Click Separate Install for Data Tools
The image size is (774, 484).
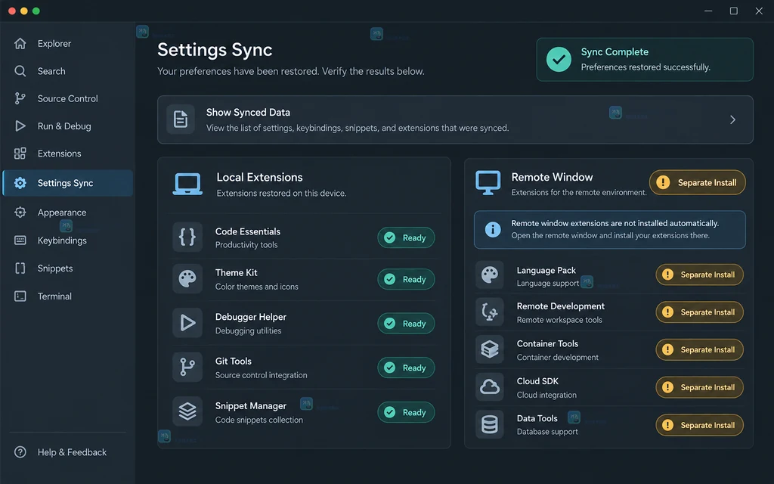coord(699,425)
